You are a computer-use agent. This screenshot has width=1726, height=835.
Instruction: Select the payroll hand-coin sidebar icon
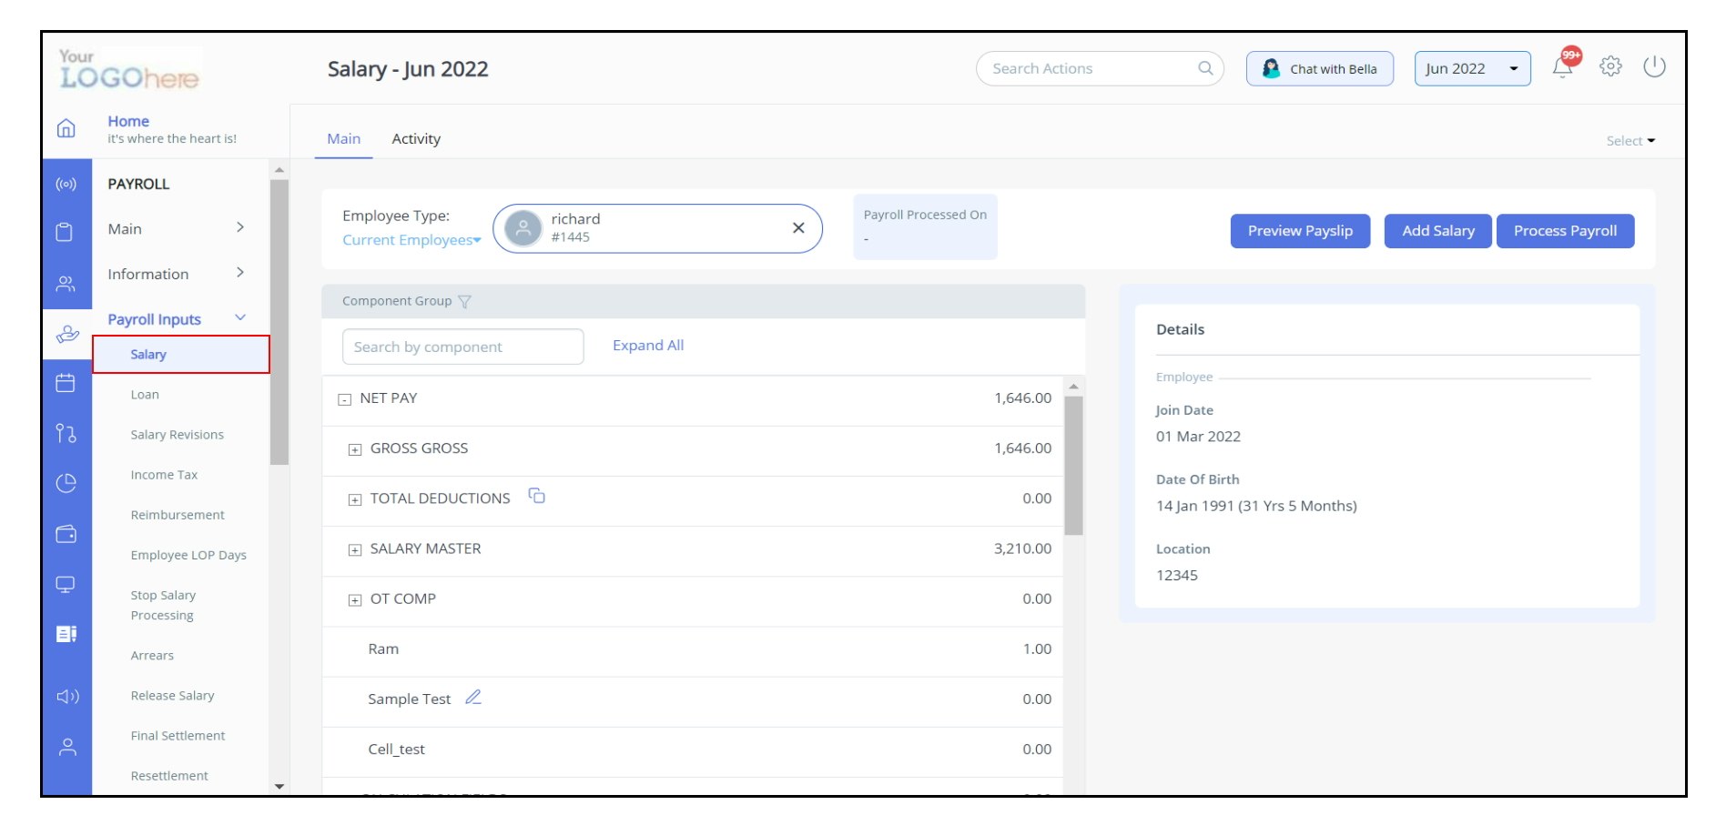67,335
